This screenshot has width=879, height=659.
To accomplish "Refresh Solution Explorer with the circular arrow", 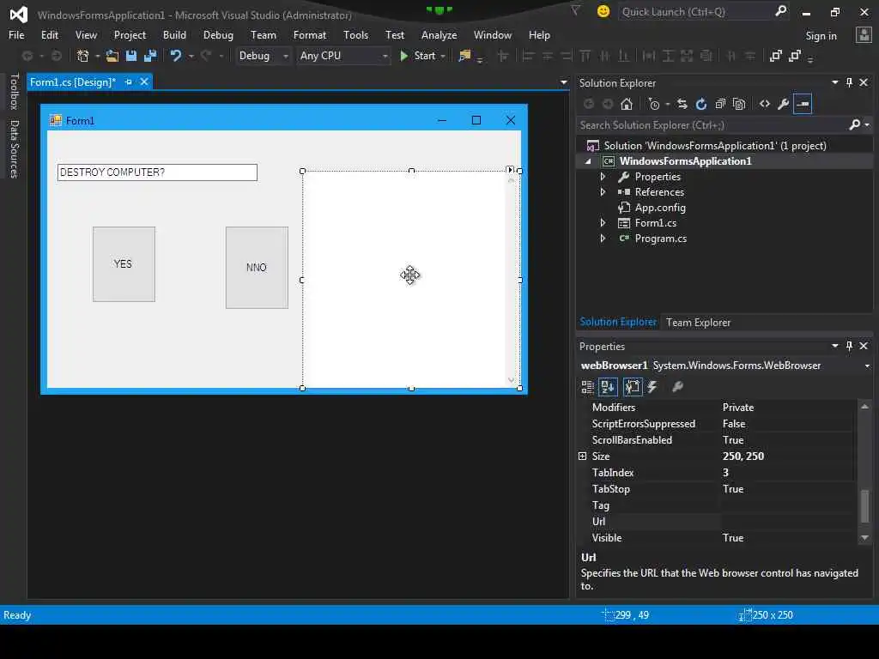I will click(701, 104).
